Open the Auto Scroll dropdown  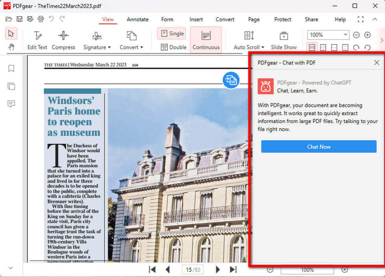point(249,40)
